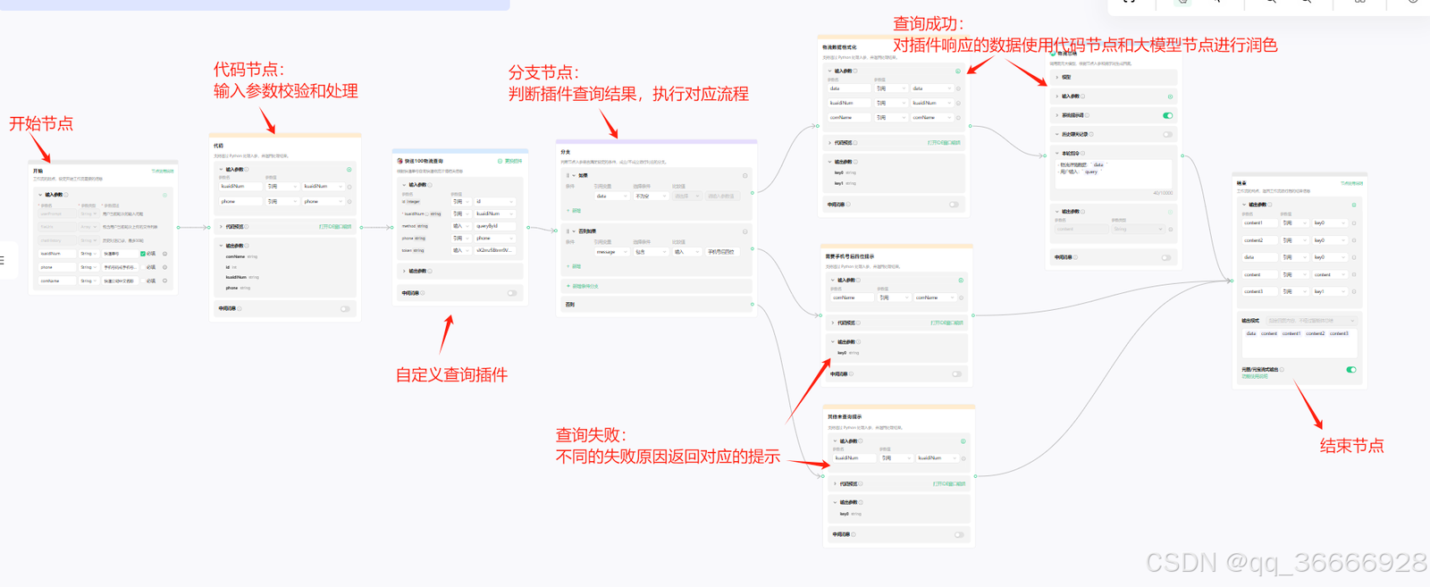The image size is (1430, 587).
Task: Expand 代码预览 section in 代码 node
Action: [222, 227]
